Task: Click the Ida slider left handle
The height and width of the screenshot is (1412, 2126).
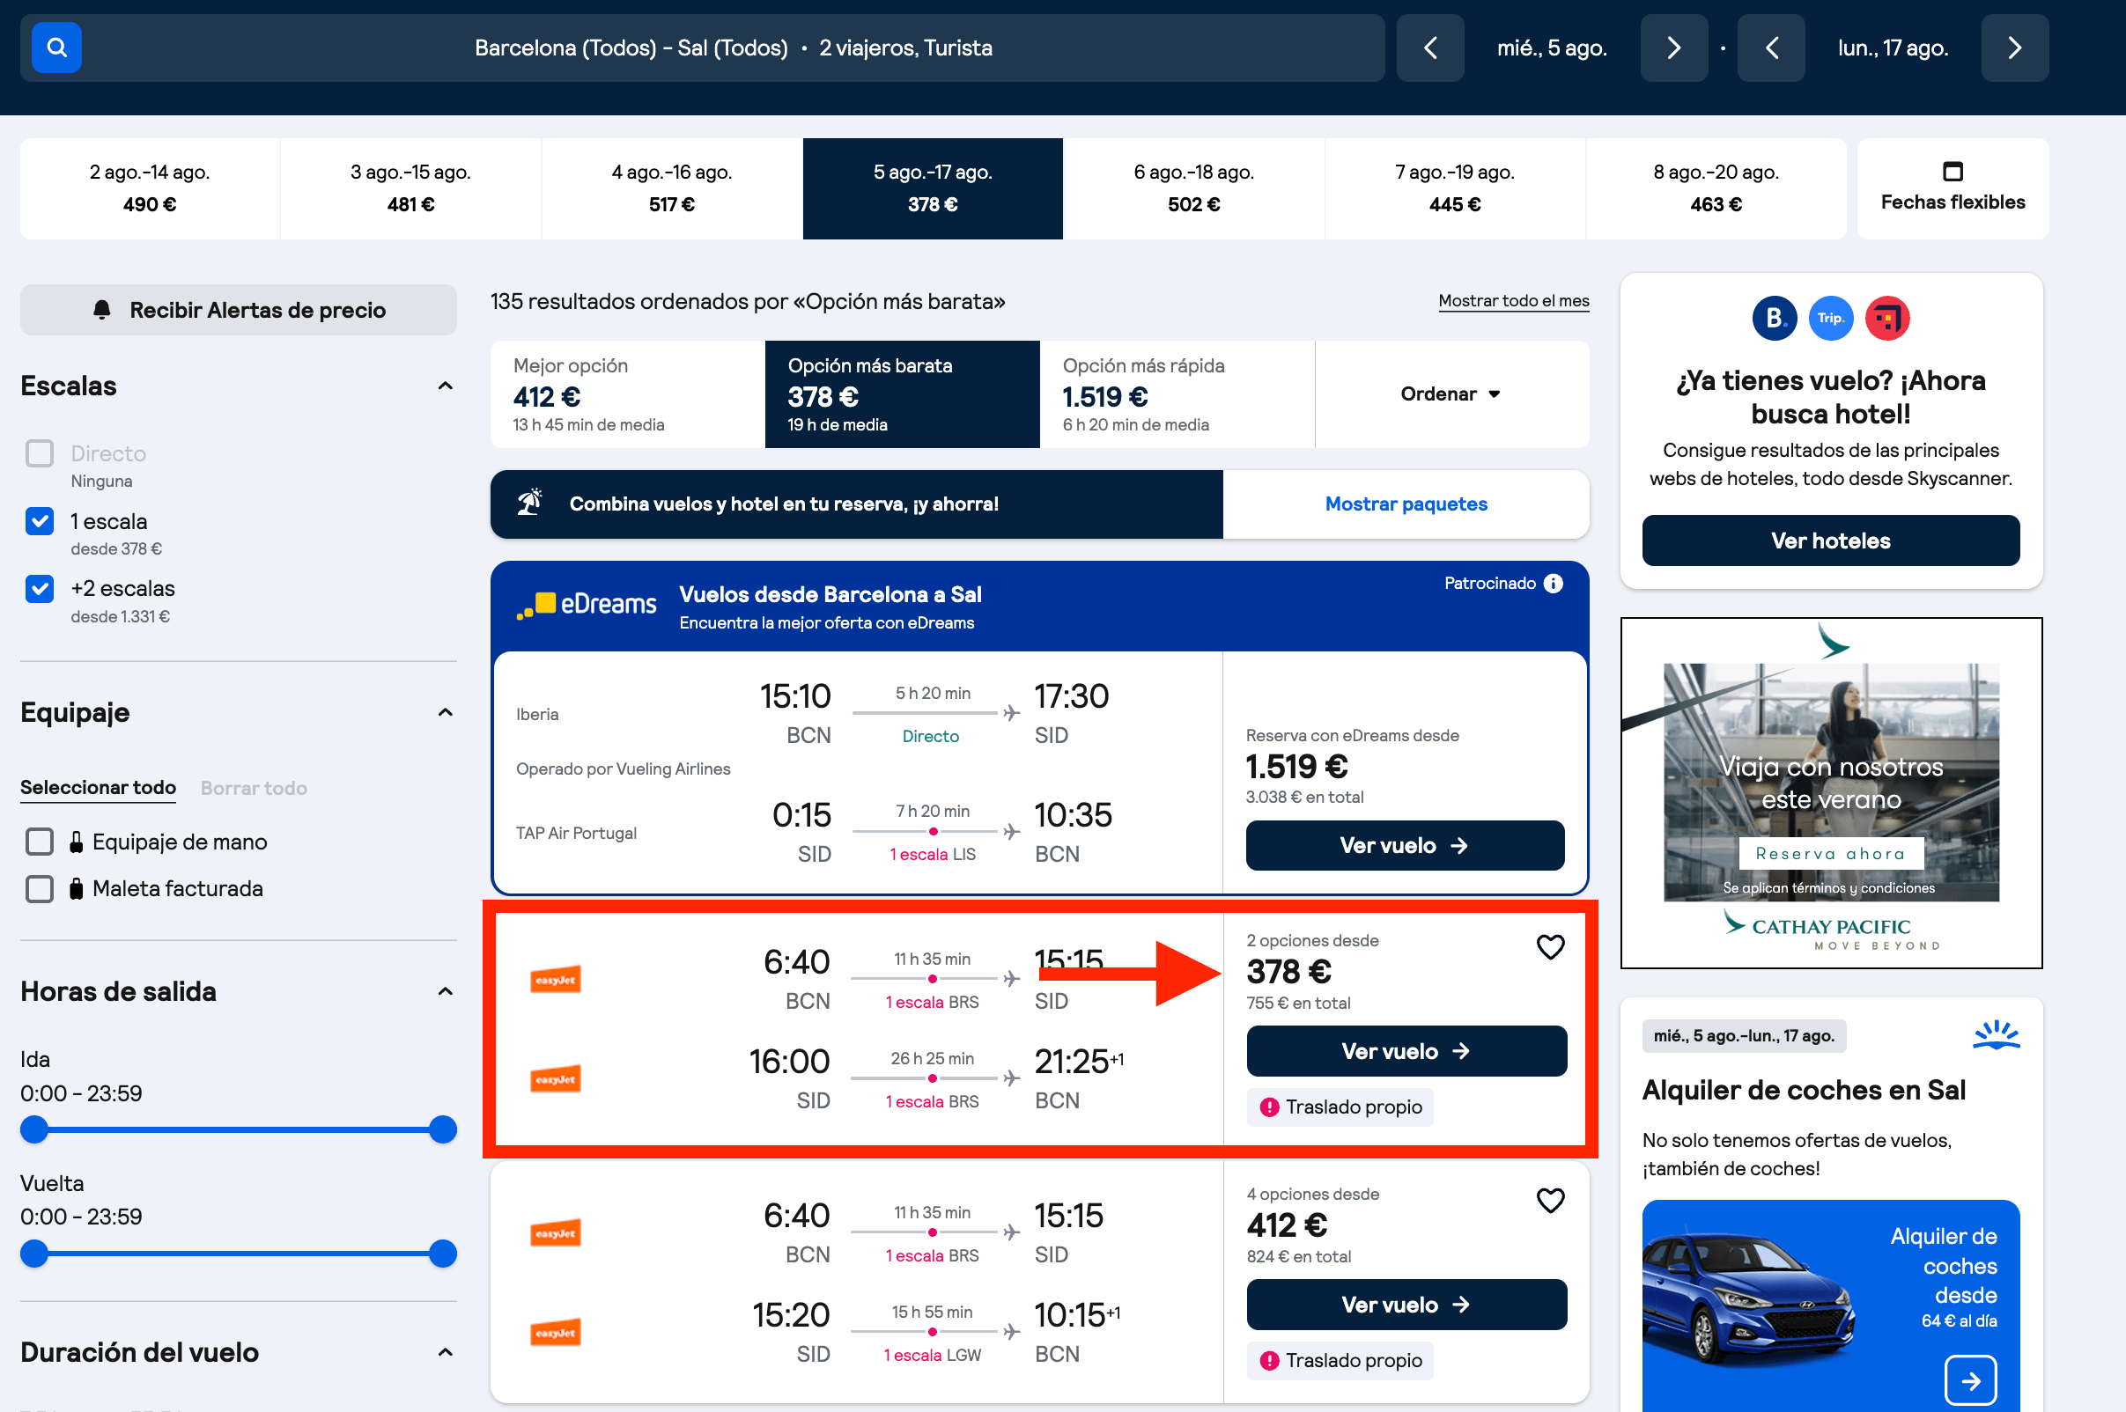Action: (34, 1129)
